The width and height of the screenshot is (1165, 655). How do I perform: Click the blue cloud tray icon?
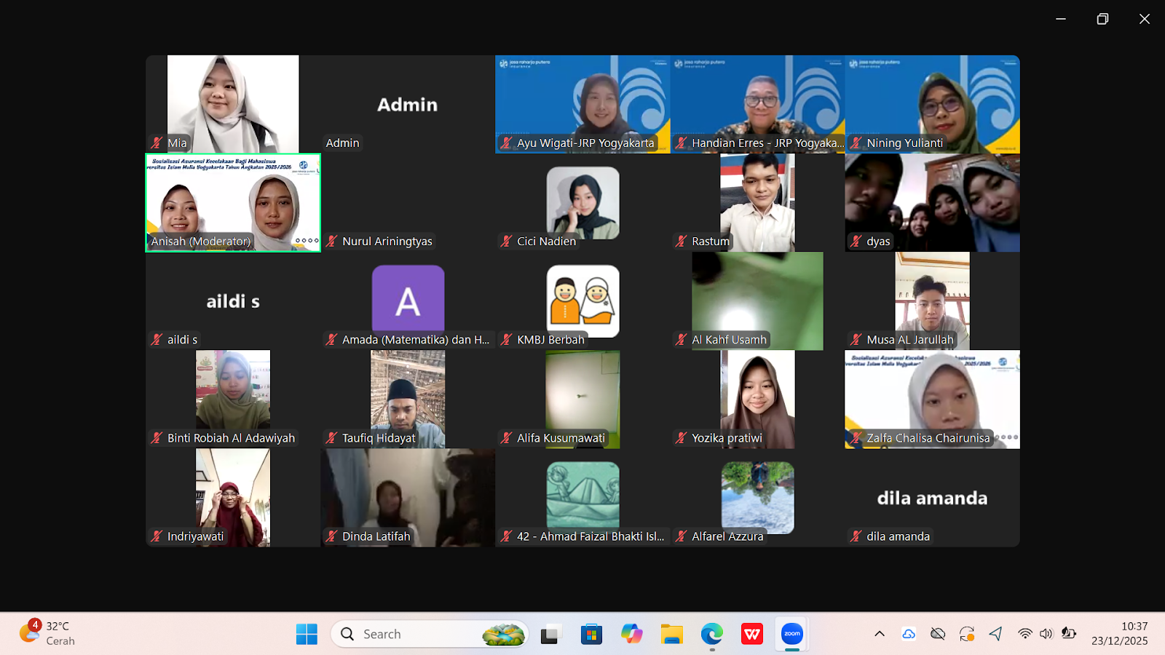[909, 634]
